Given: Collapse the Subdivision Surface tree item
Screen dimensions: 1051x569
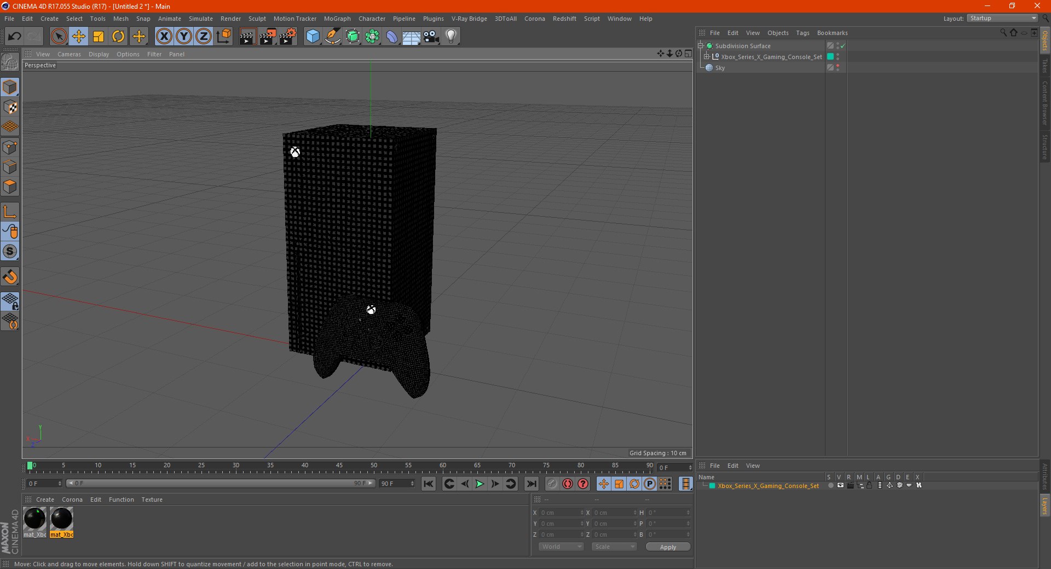Looking at the screenshot, I should tap(700, 46).
